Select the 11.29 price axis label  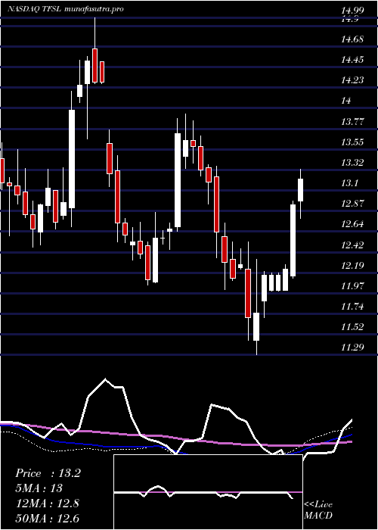(x=352, y=347)
